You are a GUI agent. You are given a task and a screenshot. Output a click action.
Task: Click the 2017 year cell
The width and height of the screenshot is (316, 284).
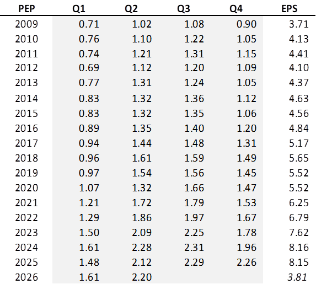pyautogui.click(x=26, y=143)
